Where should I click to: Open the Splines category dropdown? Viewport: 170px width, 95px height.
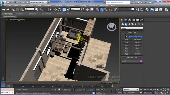pos(132,28)
